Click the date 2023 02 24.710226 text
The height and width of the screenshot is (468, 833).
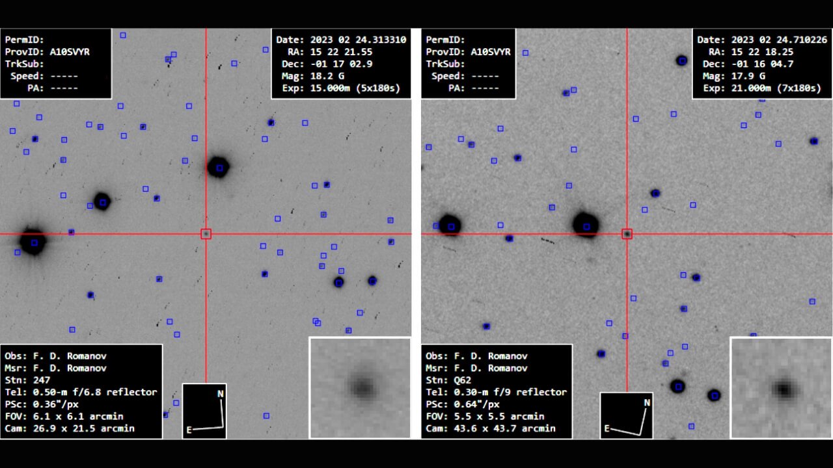pyautogui.click(x=779, y=40)
